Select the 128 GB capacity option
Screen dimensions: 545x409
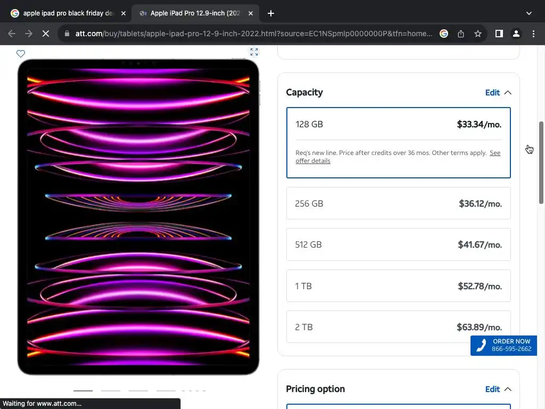[x=398, y=143]
